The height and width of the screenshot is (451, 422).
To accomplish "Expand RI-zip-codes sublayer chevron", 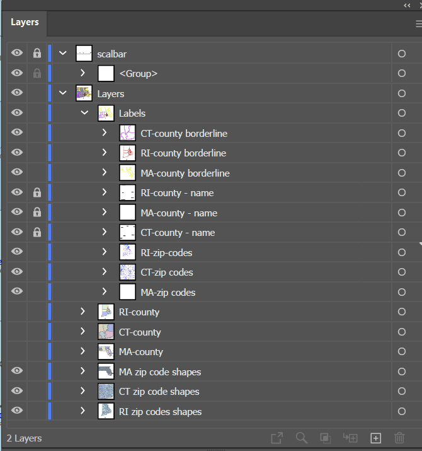I will pos(105,252).
